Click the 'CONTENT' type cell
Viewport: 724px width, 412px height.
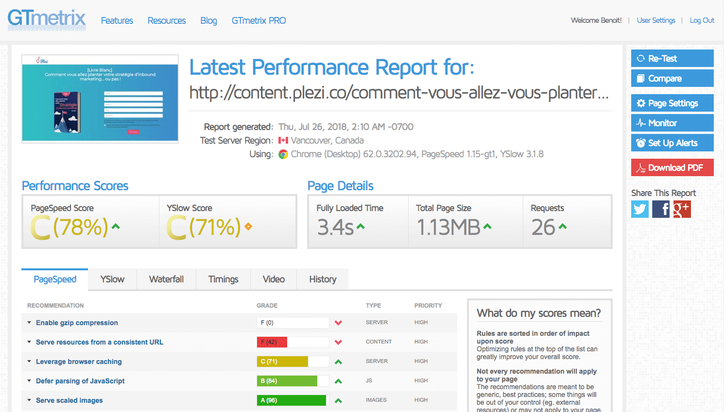coord(379,342)
